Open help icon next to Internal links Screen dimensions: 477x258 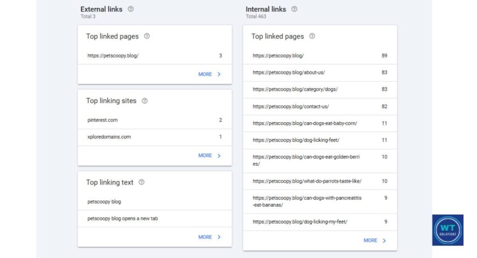coord(294,9)
